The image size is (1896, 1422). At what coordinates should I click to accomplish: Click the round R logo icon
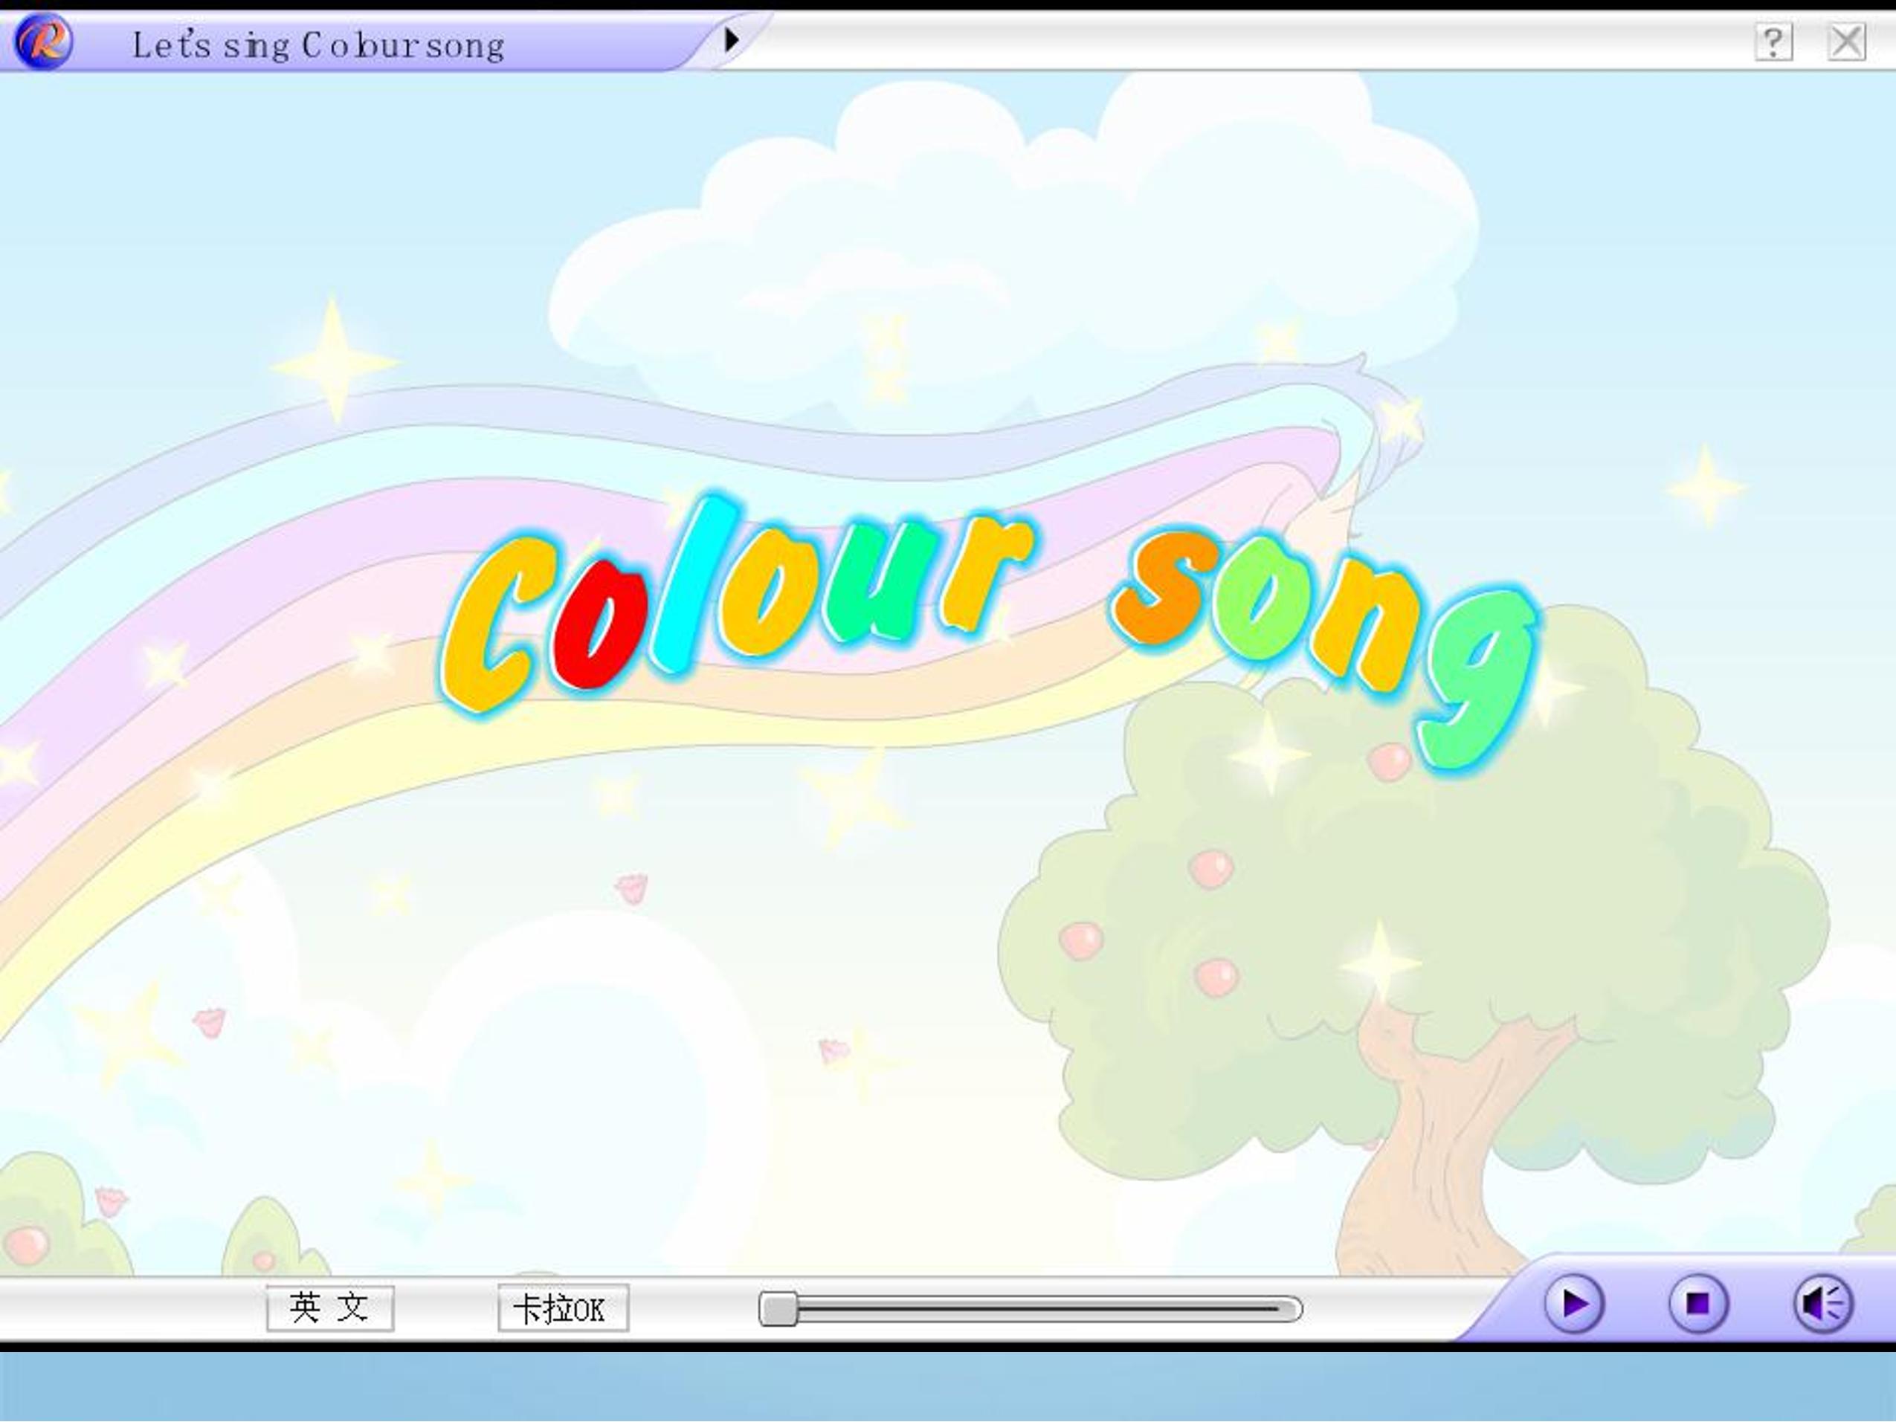click(44, 41)
